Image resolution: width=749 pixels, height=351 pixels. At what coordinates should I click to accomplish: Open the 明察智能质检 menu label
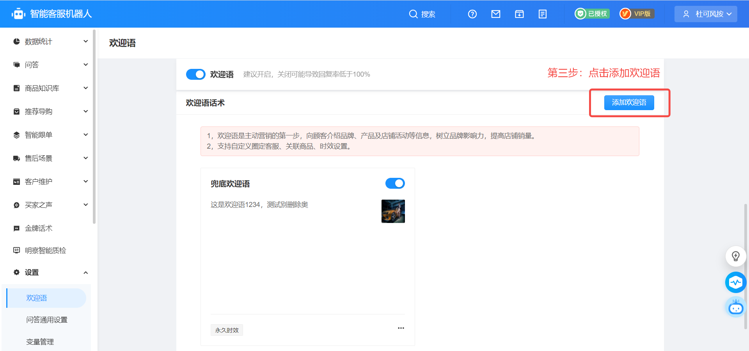46,250
